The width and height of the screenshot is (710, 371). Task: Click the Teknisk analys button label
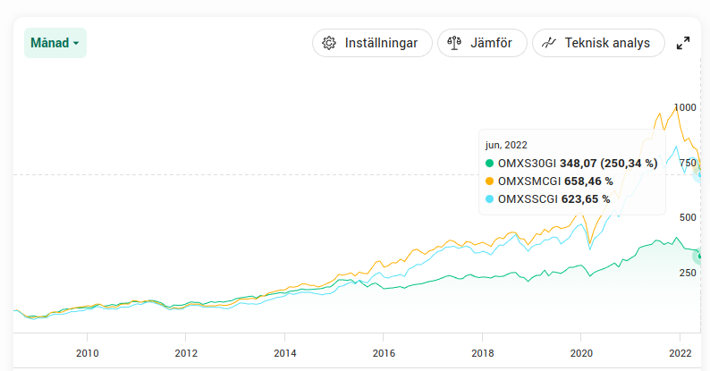[x=607, y=43]
